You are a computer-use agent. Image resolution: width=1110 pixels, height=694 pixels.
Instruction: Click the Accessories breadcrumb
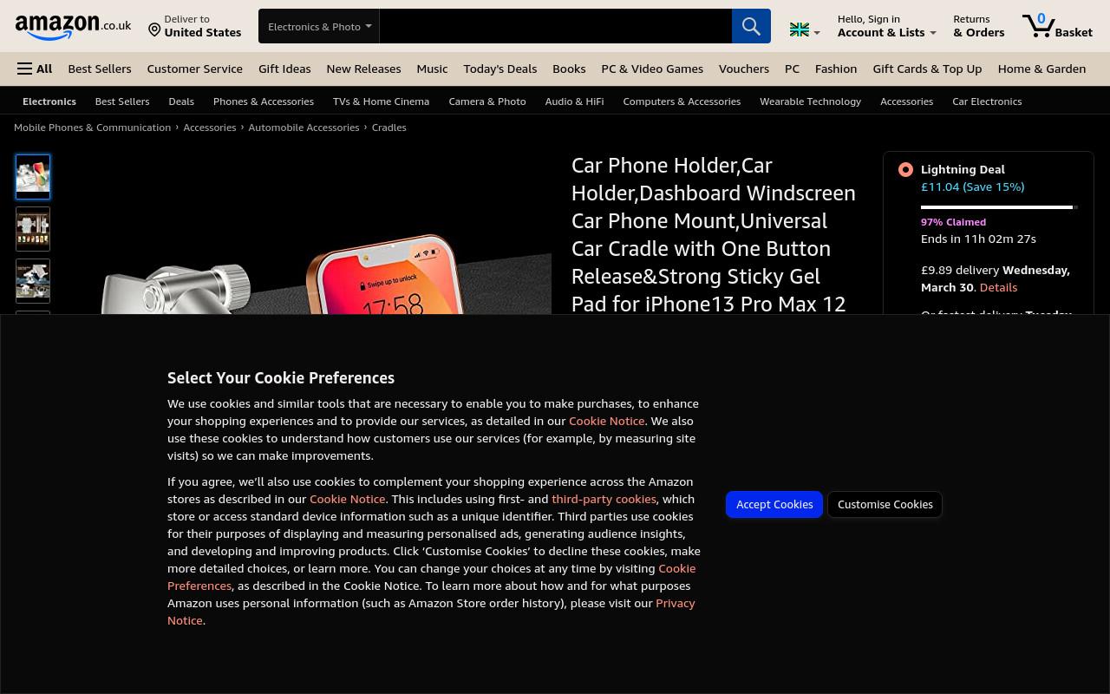209,128
